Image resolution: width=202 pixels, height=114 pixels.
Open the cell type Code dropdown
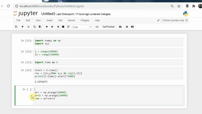[82, 27]
